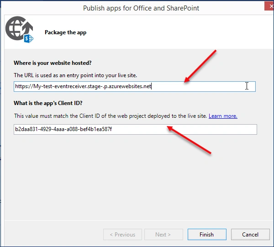This screenshot has height=247, width=274.
Task: Click the globe publish icon
Action: [19, 29]
